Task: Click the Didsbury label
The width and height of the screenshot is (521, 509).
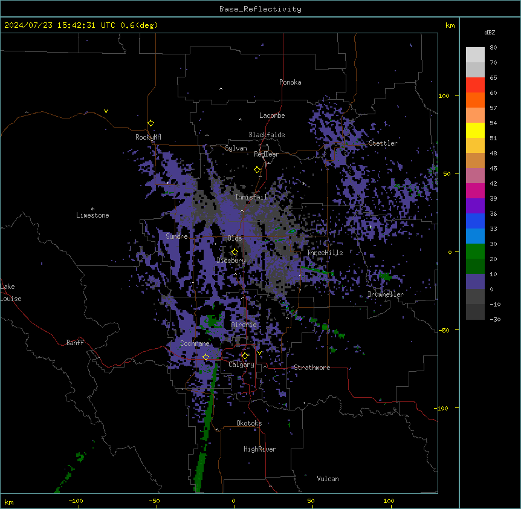Action: 231,261
